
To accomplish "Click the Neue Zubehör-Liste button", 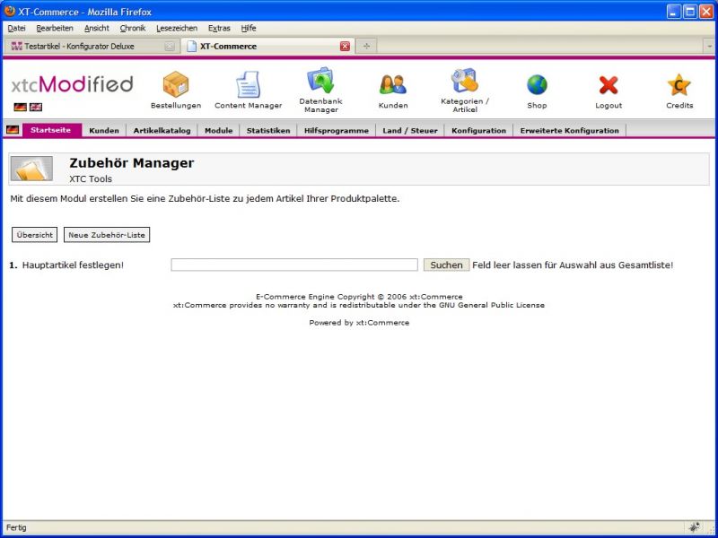I will point(107,235).
